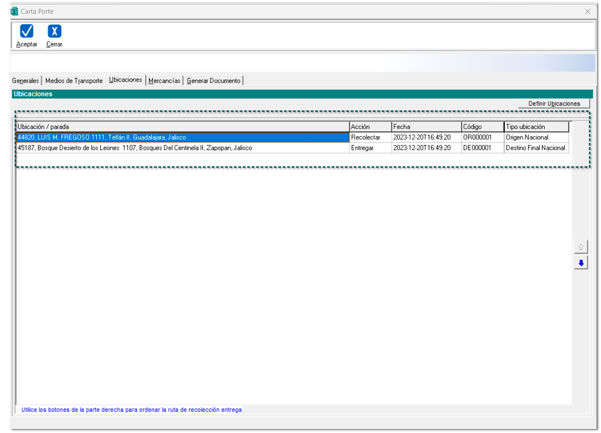This screenshot has width=601, height=433.
Task: Select the Ubicaciones tab
Action: tap(126, 80)
